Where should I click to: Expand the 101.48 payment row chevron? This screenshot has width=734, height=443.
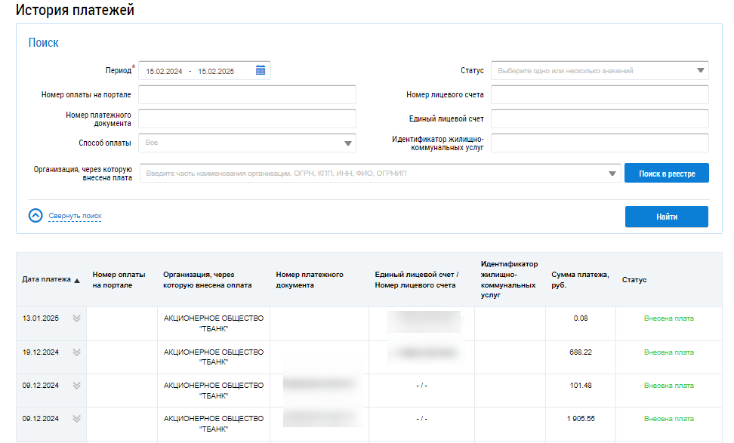tap(76, 386)
